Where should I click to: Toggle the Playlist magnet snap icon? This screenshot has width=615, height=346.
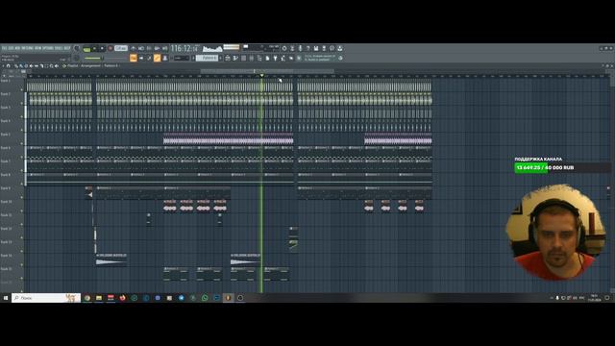click(x=8, y=66)
